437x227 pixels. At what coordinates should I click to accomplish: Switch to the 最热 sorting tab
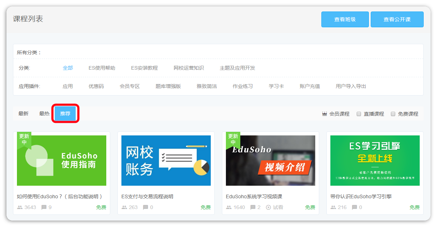click(44, 114)
